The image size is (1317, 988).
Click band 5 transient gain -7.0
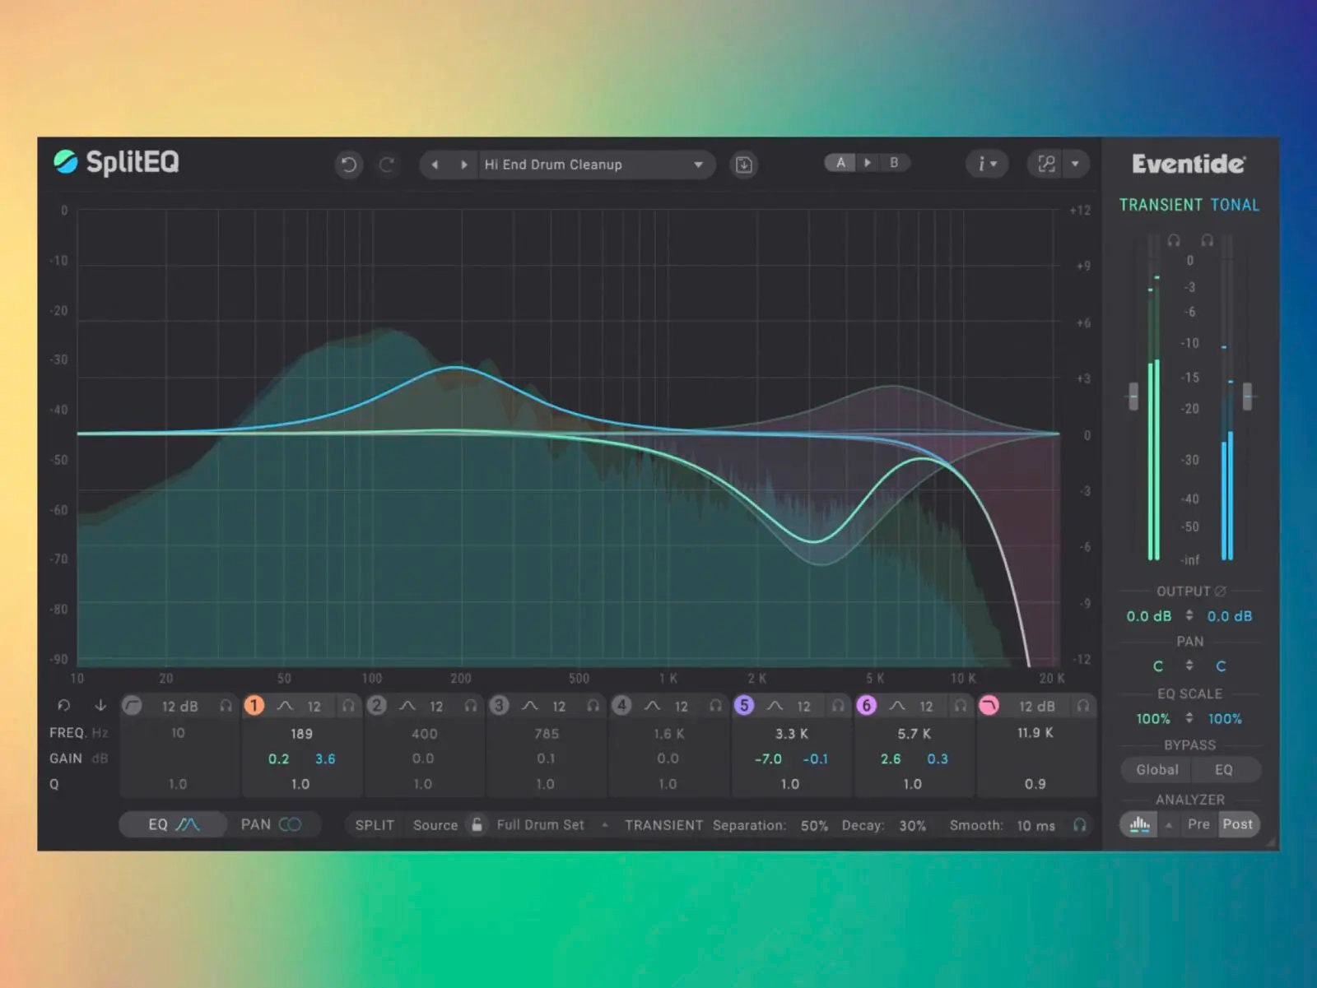coord(768,758)
